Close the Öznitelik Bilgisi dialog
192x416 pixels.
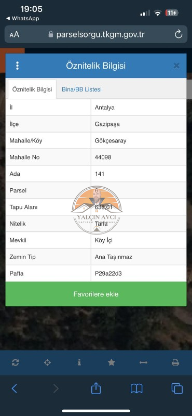(176, 66)
